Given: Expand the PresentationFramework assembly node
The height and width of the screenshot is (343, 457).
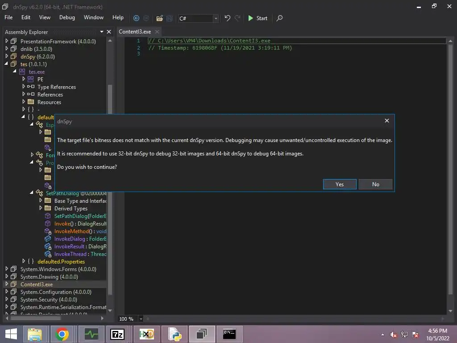Looking at the screenshot, I should [x=7, y=41].
